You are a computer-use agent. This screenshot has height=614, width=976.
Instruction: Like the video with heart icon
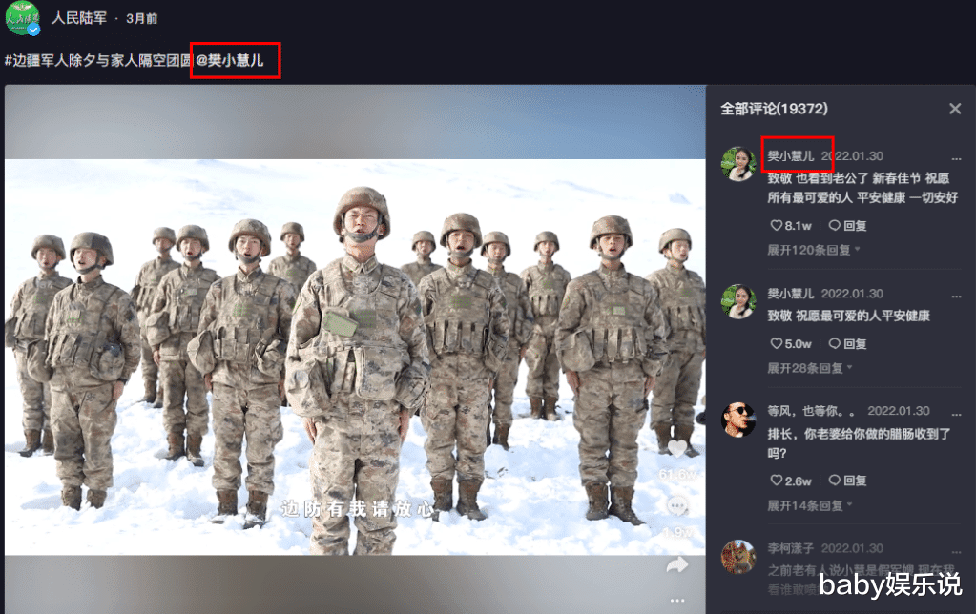677,448
